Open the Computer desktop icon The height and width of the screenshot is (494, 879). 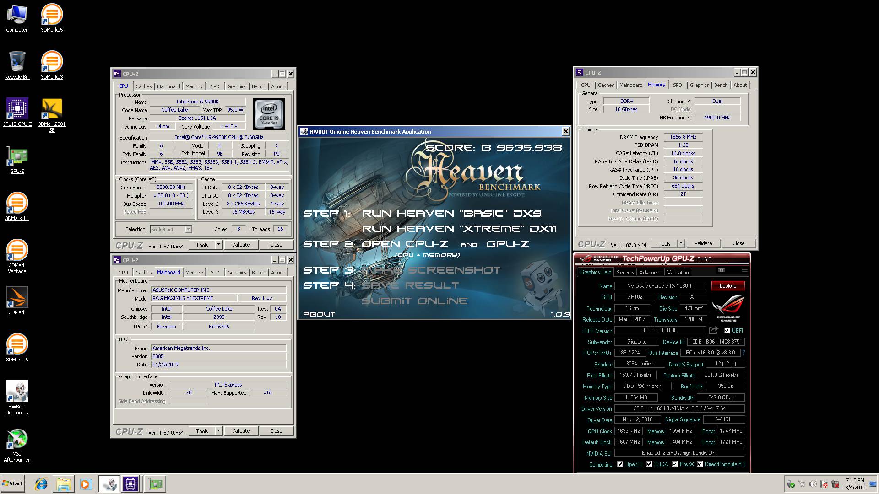click(17, 18)
